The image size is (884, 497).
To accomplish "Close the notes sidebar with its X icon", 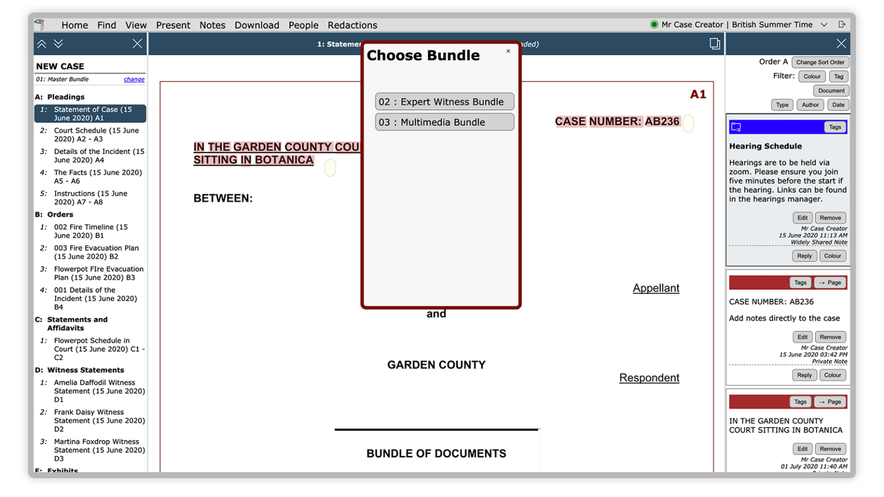I will tap(841, 43).
